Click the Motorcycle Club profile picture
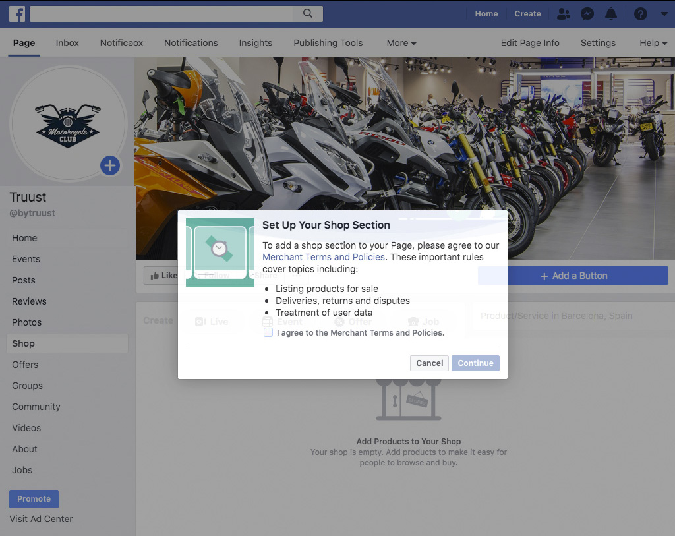The width and height of the screenshot is (675, 536). point(68,125)
